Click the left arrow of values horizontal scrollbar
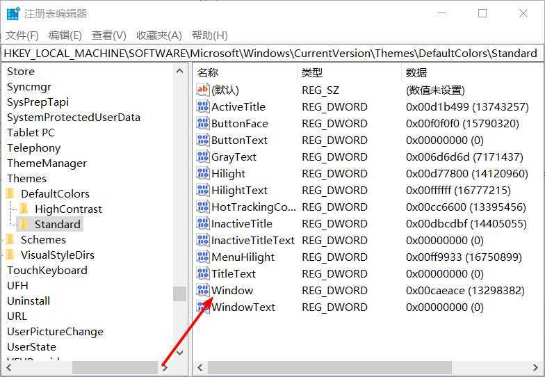 (200, 367)
